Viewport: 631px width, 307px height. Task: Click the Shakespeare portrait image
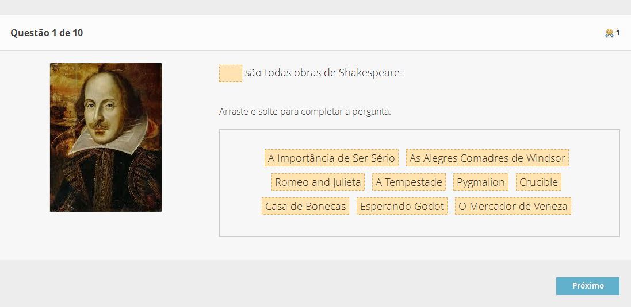click(106, 137)
